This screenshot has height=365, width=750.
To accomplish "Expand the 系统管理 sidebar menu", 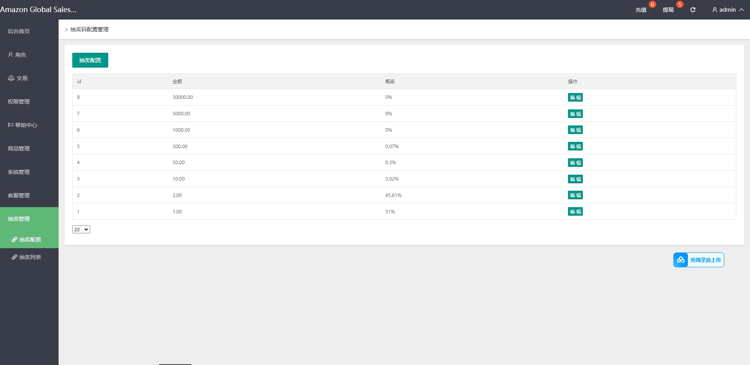I will click(19, 172).
